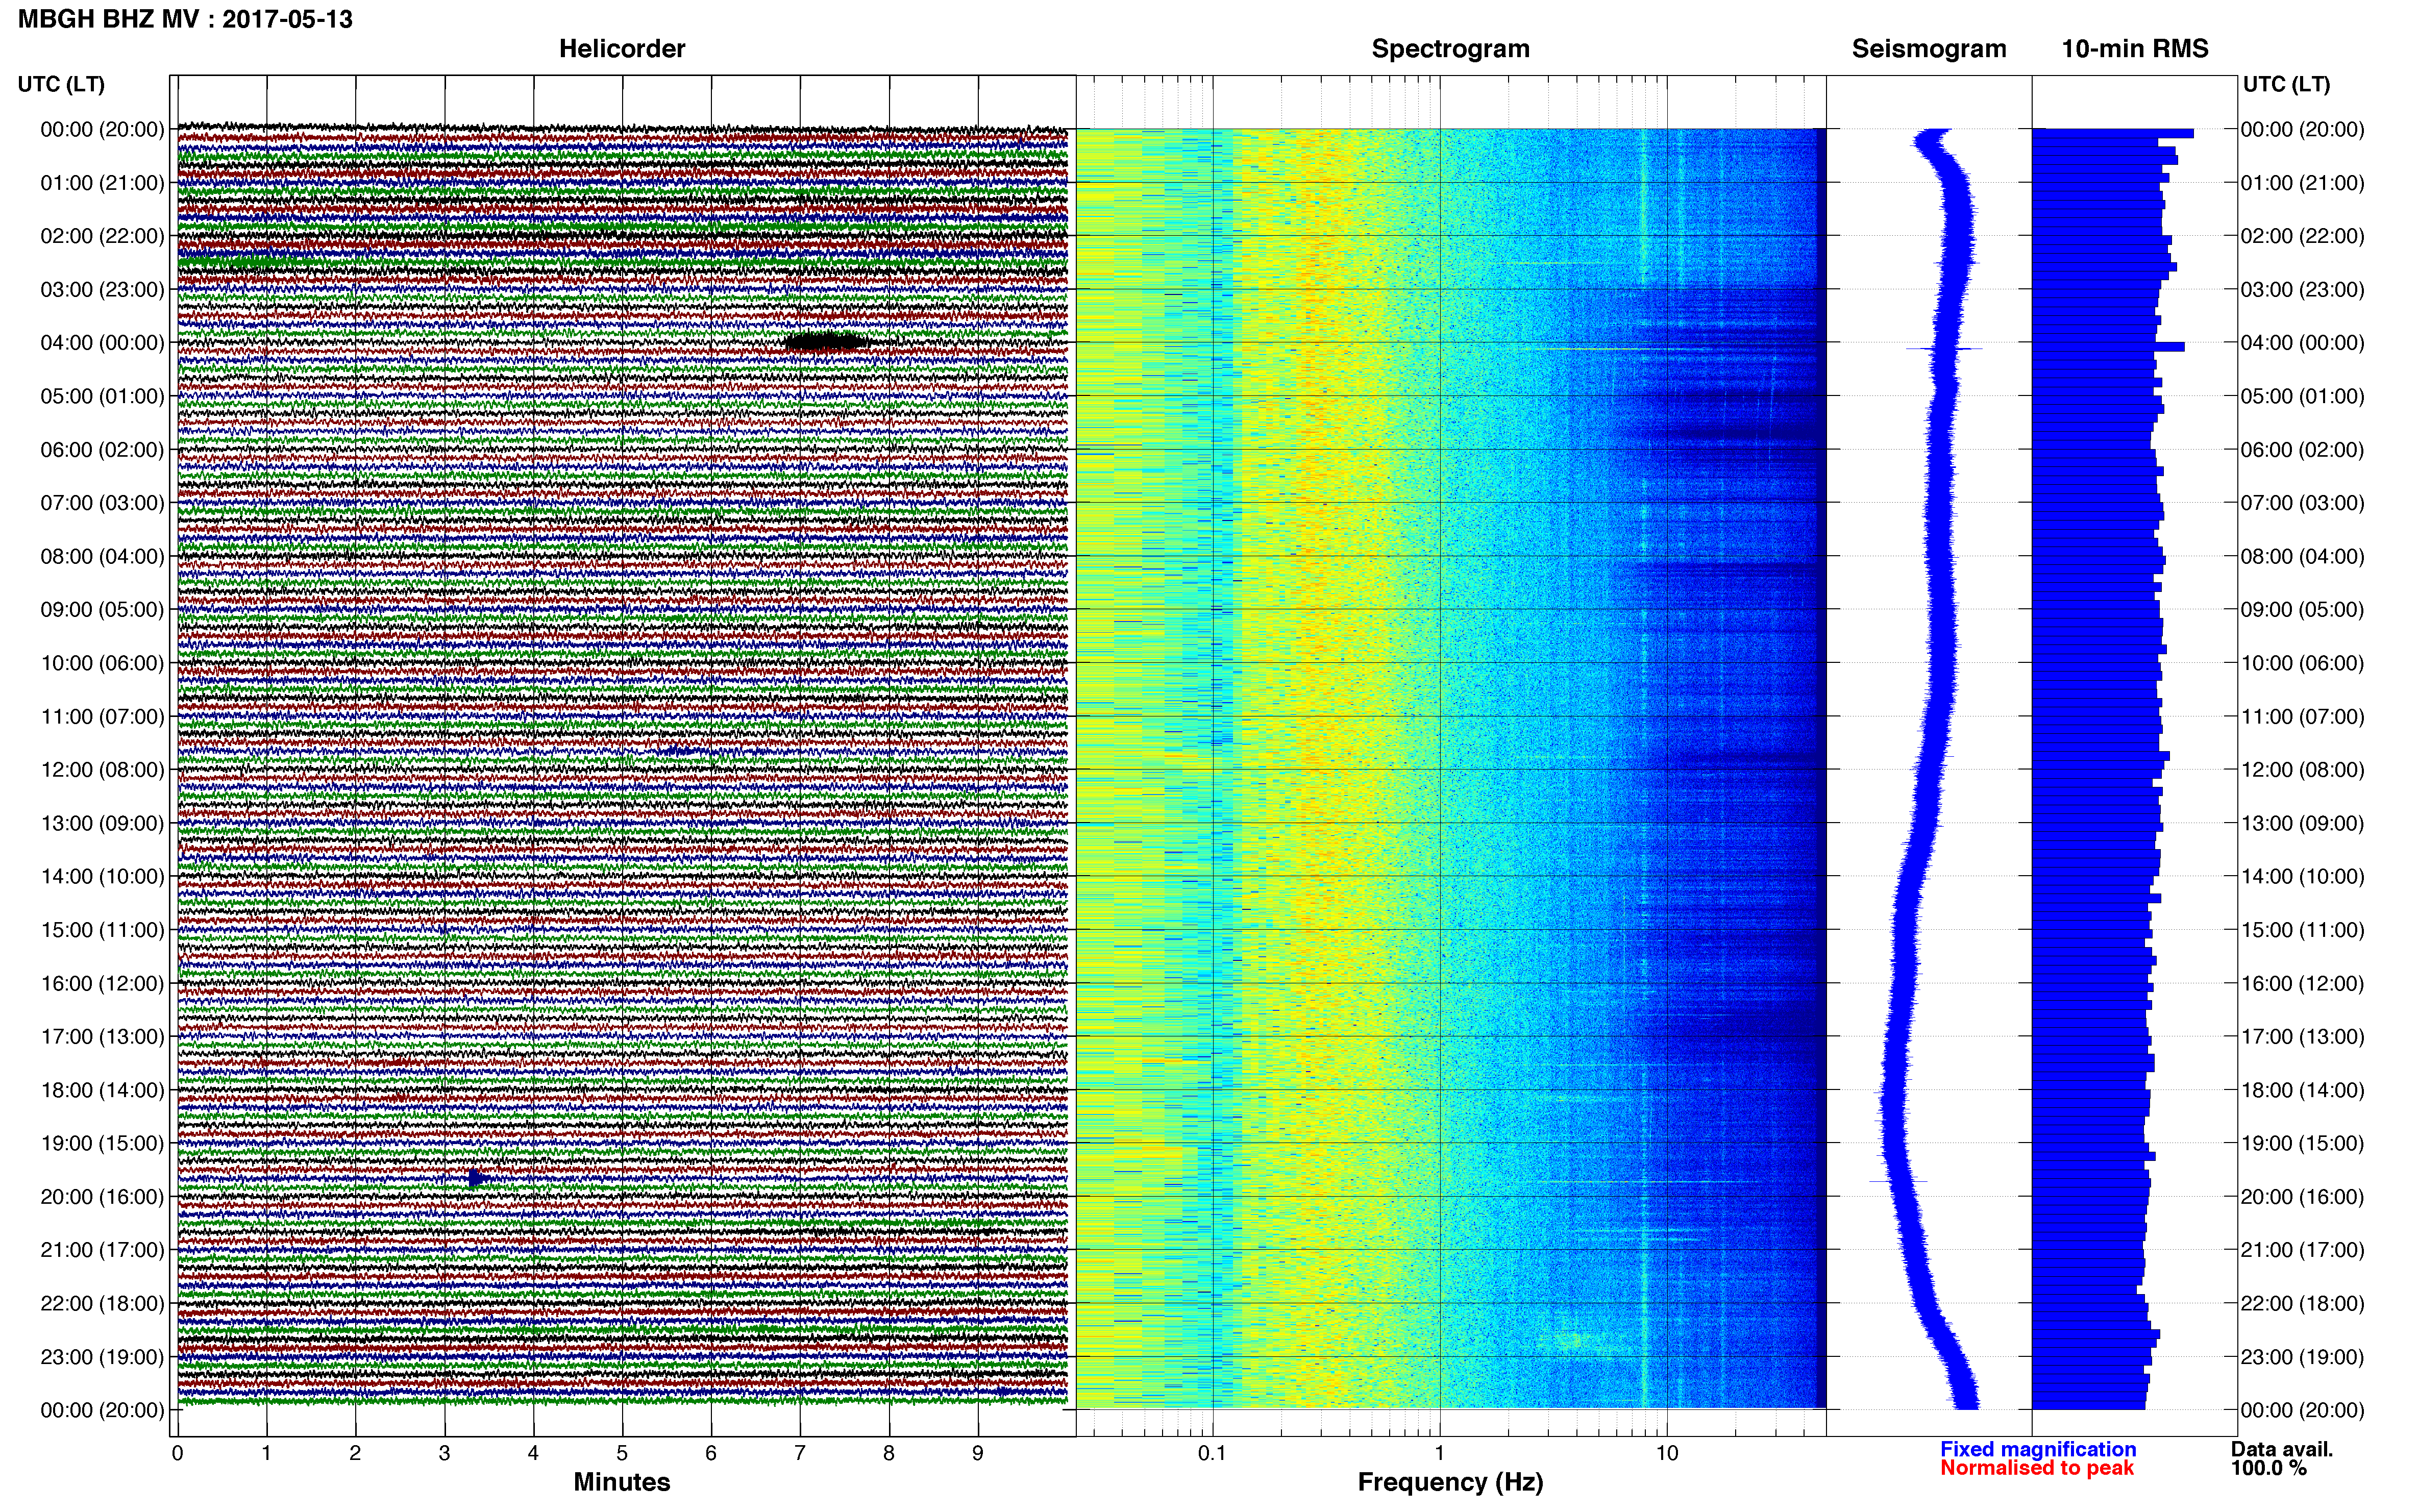Click the seismogram spike at 04:00 UTC

click(1944, 348)
